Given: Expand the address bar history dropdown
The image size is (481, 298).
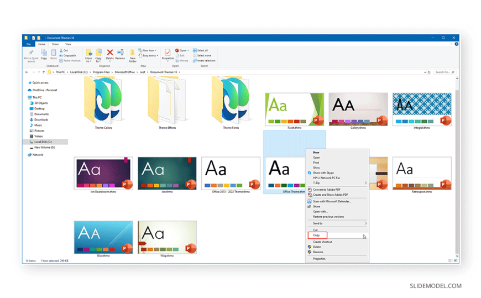Looking at the screenshot, I should pyautogui.click(x=425, y=72).
